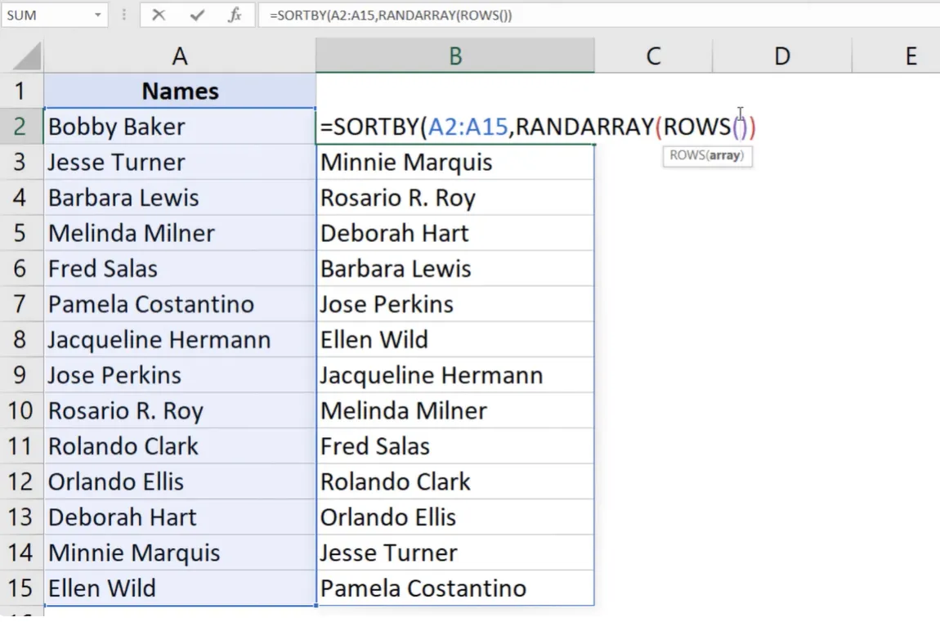This screenshot has width=940, height=622.
Task: Open the Insert Function fx icon
Action: pyautogui.click(x=235, y=16)
